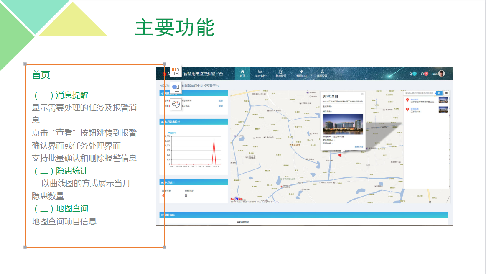Click the blue map search button

point(439,93)
